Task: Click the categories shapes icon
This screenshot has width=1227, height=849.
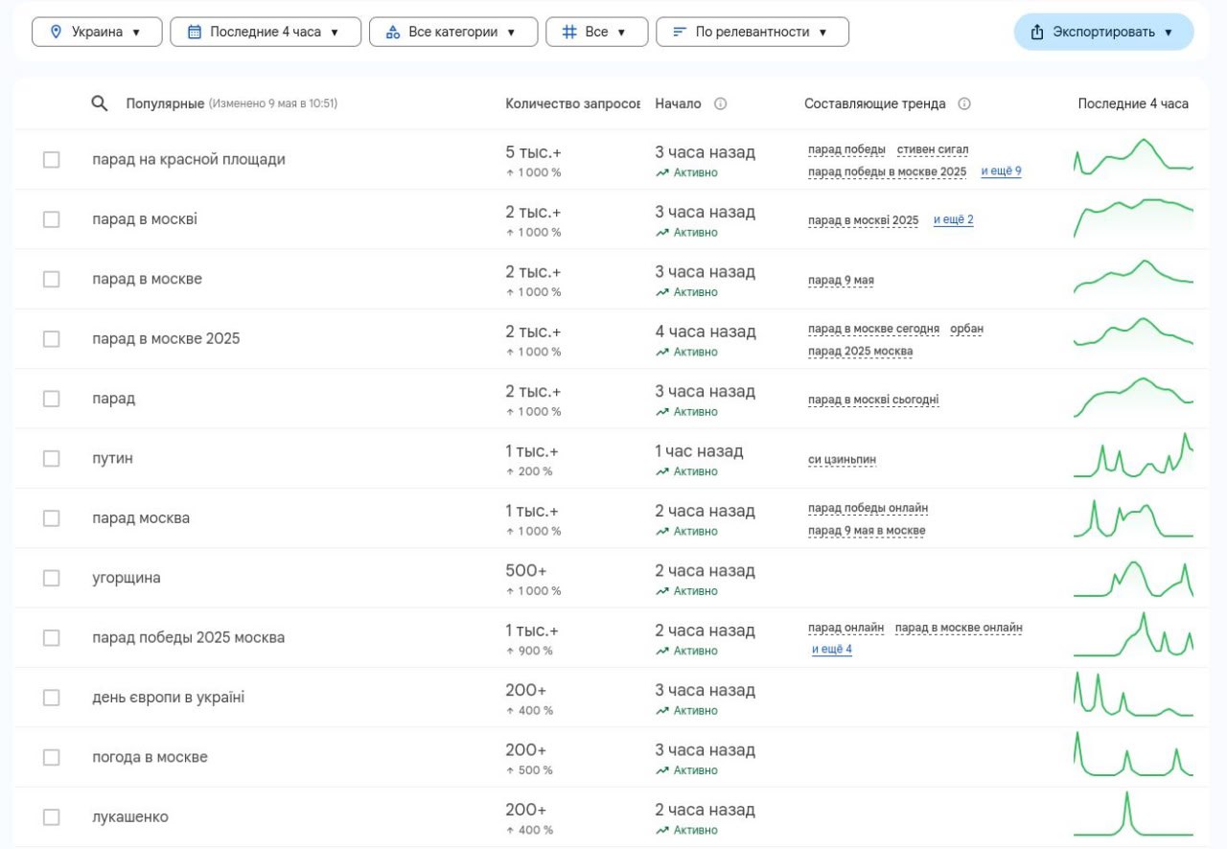Action: 392,32
